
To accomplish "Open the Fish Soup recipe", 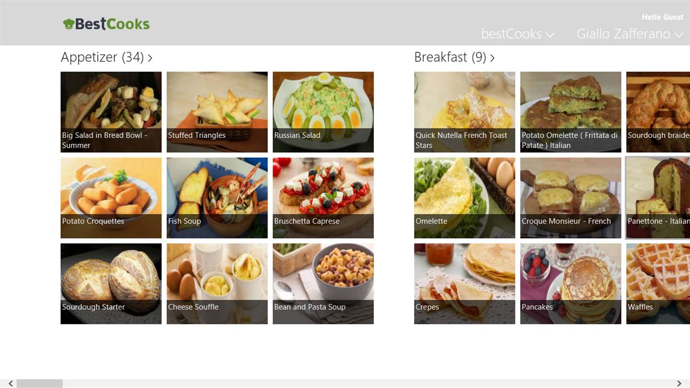I will click(217, 198).
